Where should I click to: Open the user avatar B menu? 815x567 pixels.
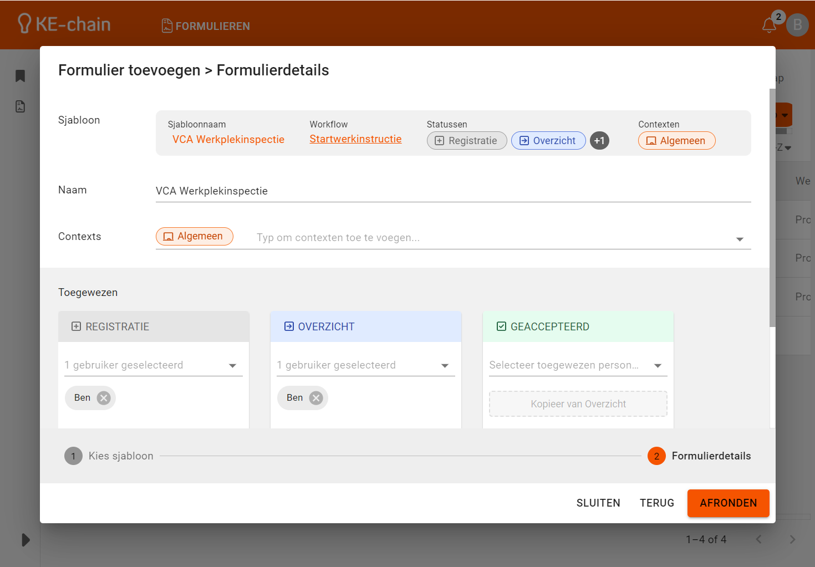click(x=797, y=25)
